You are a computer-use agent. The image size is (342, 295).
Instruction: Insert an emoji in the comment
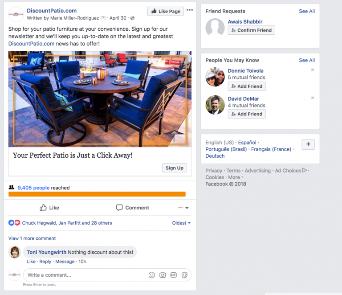coord(151,275)
